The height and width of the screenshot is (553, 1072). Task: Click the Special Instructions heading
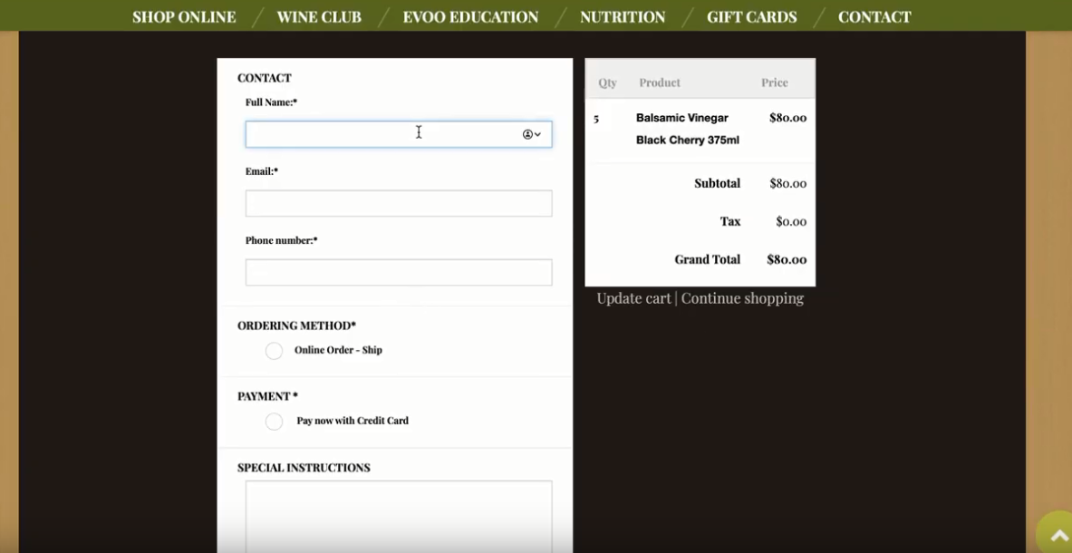(304, 468)
